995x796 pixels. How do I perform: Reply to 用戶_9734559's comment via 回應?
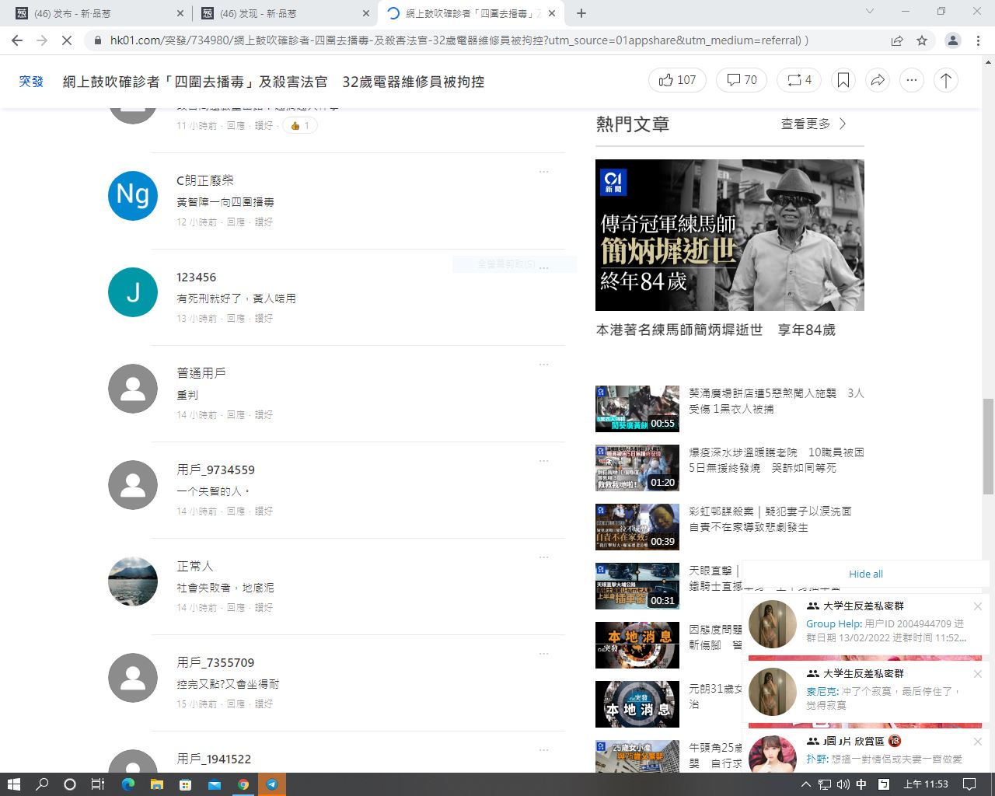tap(236, 511)
